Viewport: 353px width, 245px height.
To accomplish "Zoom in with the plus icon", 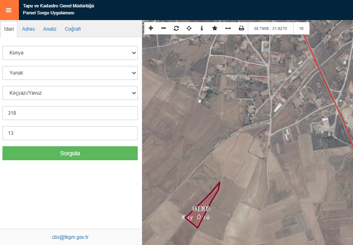I will coord(151,28).
